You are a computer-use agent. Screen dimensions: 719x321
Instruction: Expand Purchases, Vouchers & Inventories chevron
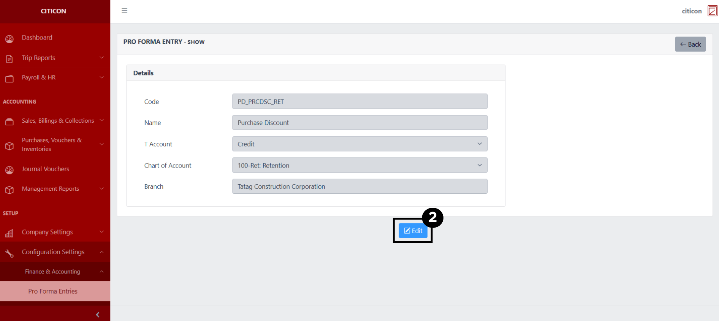(101, 144)
